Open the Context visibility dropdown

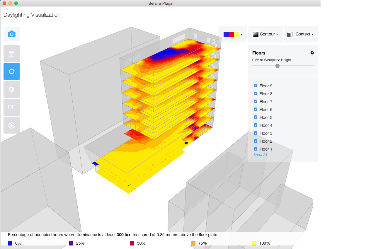(301, 34)
